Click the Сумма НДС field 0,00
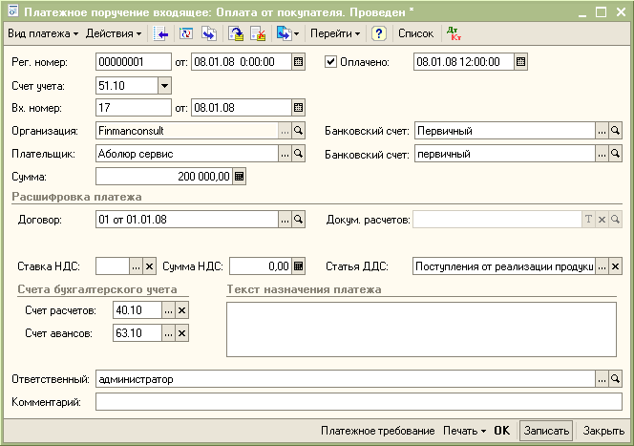The height and width of the screenshot is (446, 634). pyautogui.click(x=261, y=266)
